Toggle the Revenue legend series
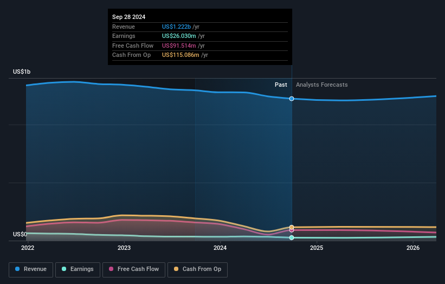445x284 pixels. click(31, 269)
